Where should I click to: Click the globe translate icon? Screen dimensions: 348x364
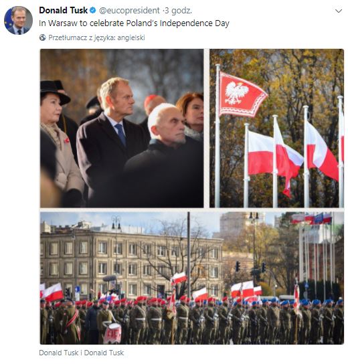[42, 37]
